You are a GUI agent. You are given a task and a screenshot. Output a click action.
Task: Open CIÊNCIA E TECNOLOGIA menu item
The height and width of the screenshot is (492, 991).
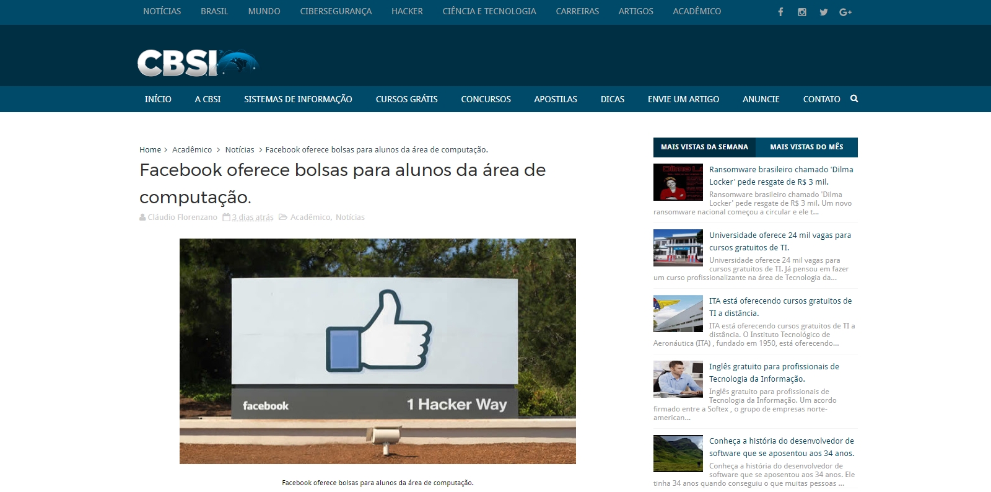(489, 11)
